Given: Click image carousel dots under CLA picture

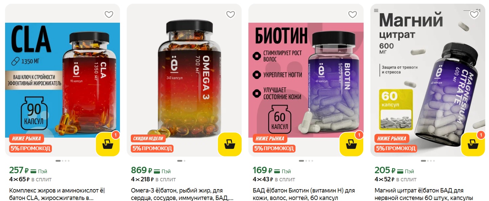Looking at the screenshot, I should 62,161.
